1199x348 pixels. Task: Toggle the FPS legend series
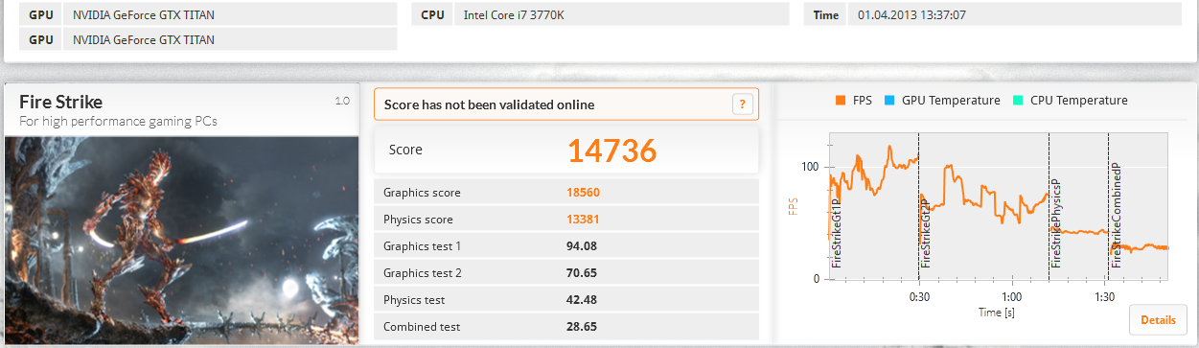click(854, 101)
